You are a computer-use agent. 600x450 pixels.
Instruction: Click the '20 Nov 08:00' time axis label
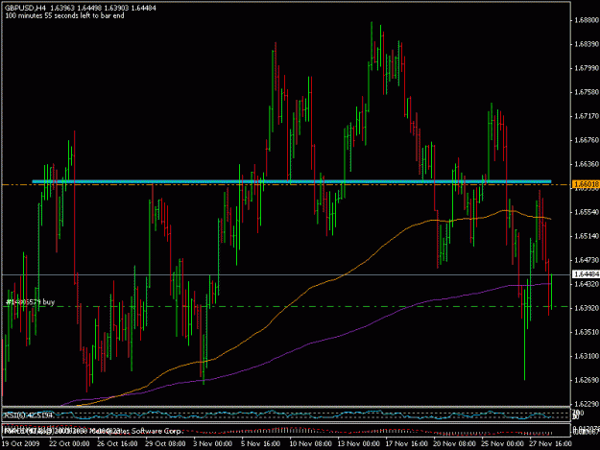click(x=454, y=444)
